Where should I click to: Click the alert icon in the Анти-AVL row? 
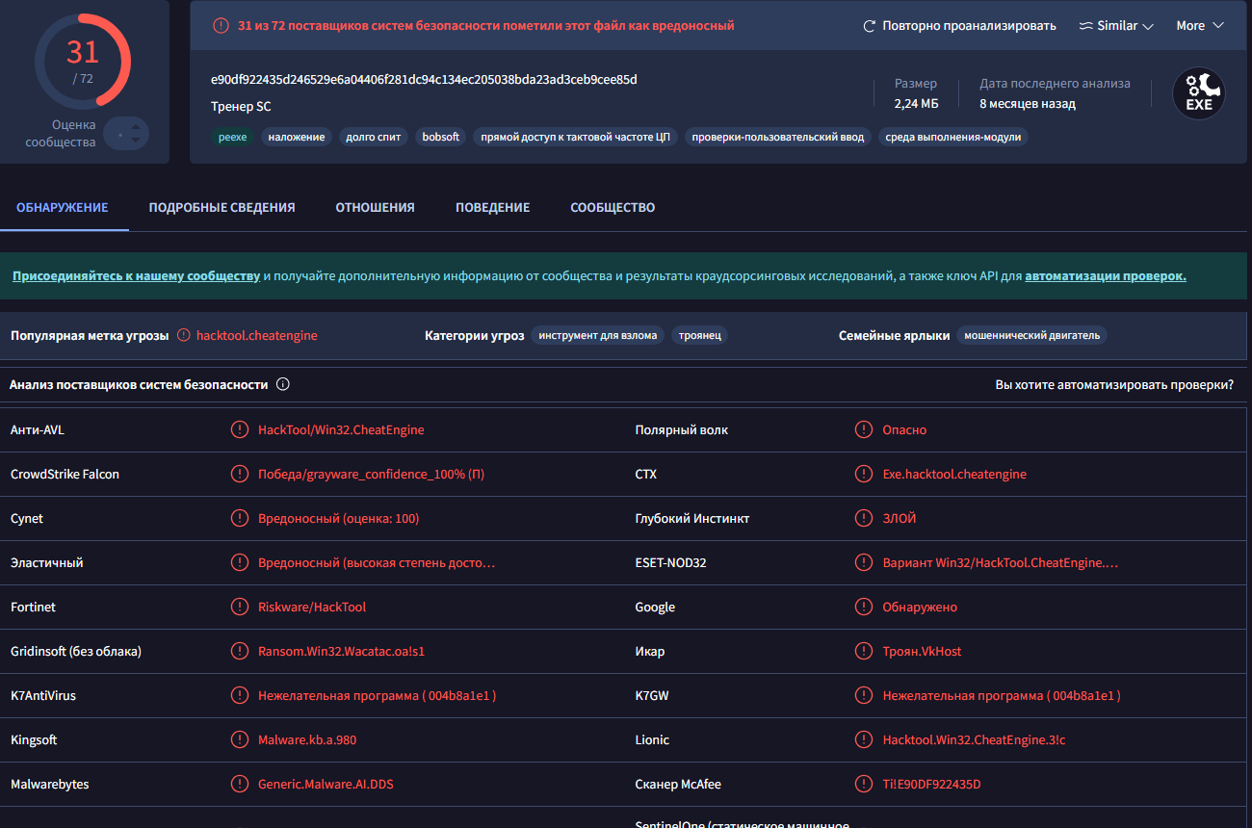pos(239,429)
